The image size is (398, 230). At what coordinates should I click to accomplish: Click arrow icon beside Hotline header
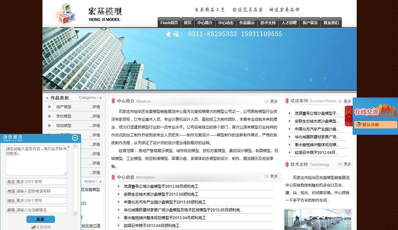tap(100, 181)
